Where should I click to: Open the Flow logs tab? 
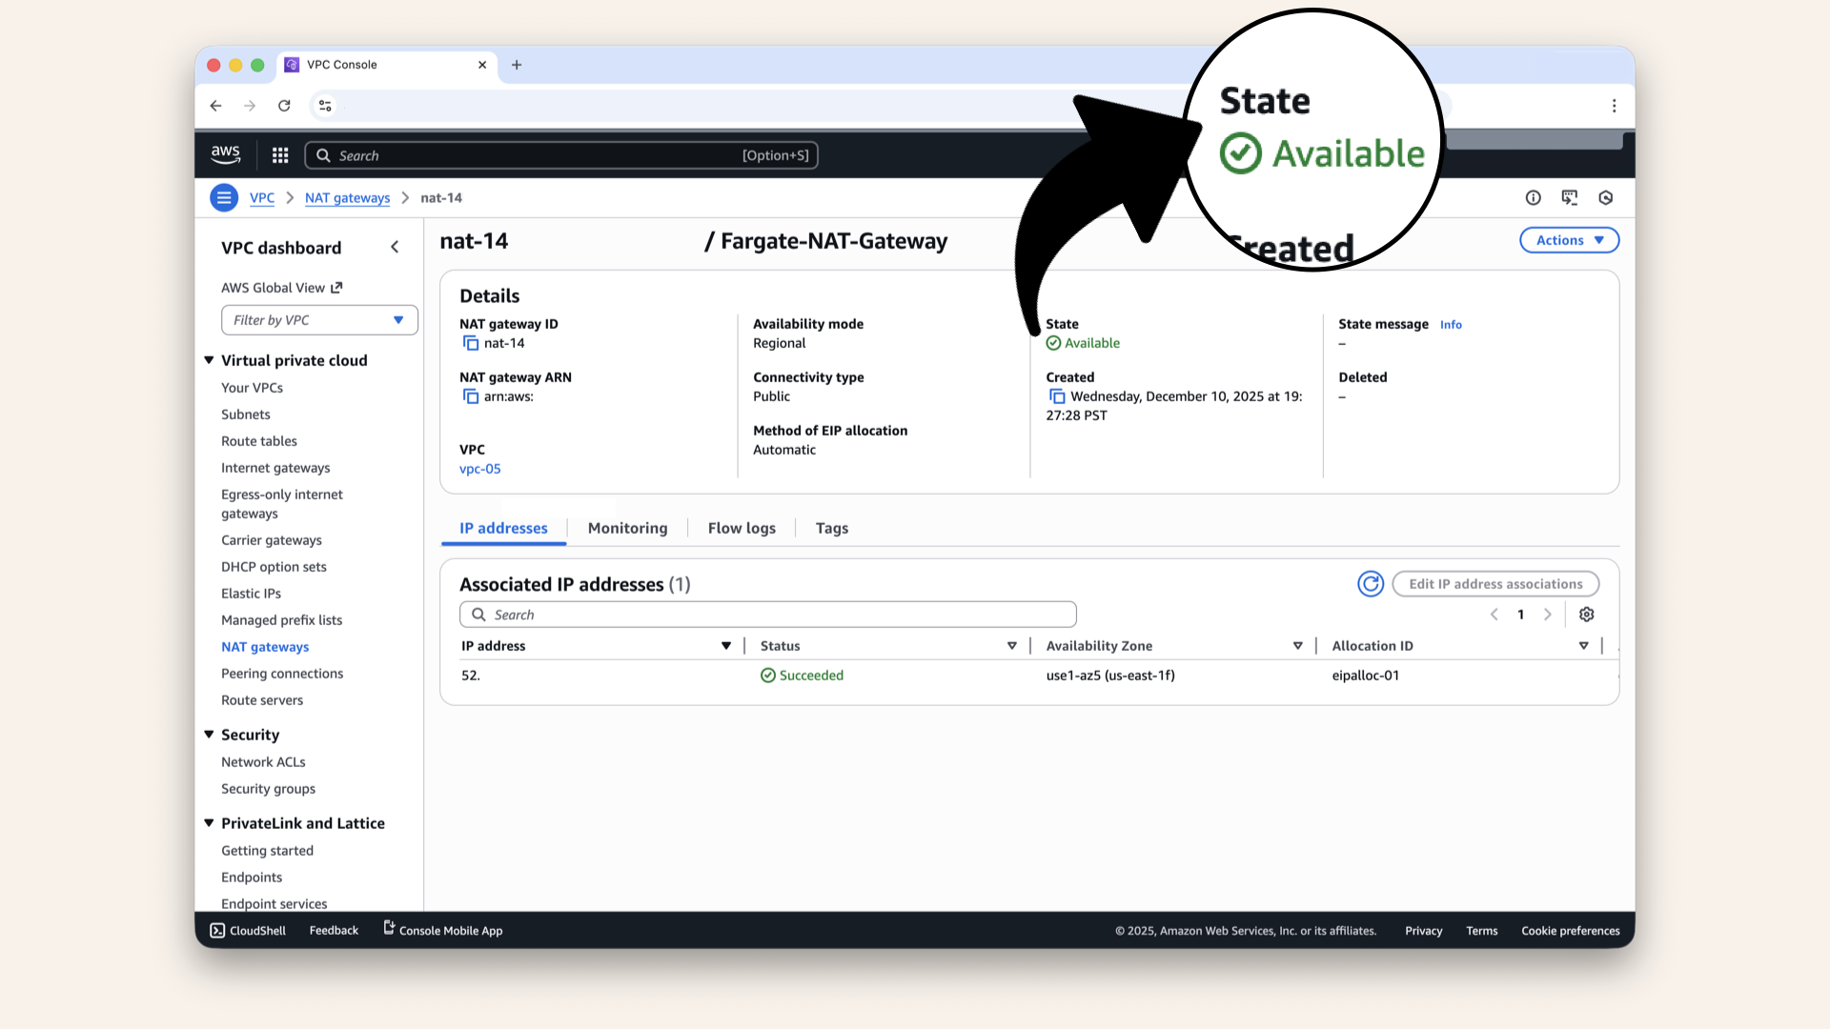pyautogui.click(x=741, y=528)
